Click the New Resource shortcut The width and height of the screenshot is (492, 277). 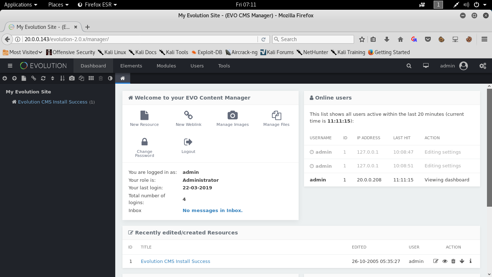(144, 119)
